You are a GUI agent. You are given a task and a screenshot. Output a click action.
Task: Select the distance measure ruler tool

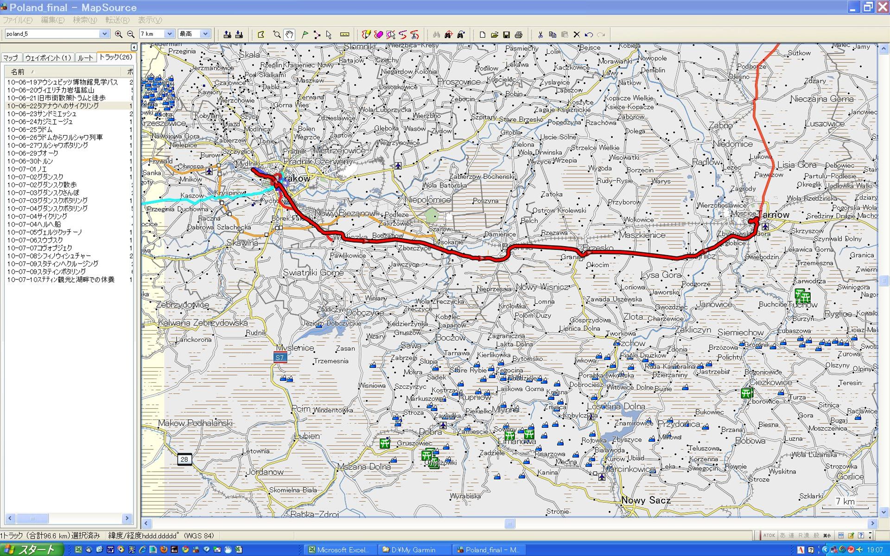[x=344, y=34]
